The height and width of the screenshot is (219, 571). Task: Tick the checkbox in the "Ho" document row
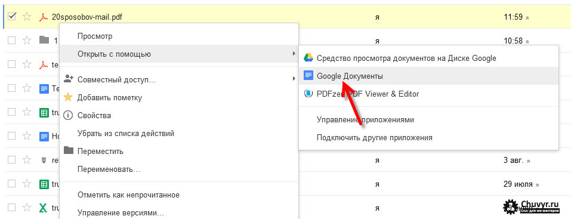12,136
